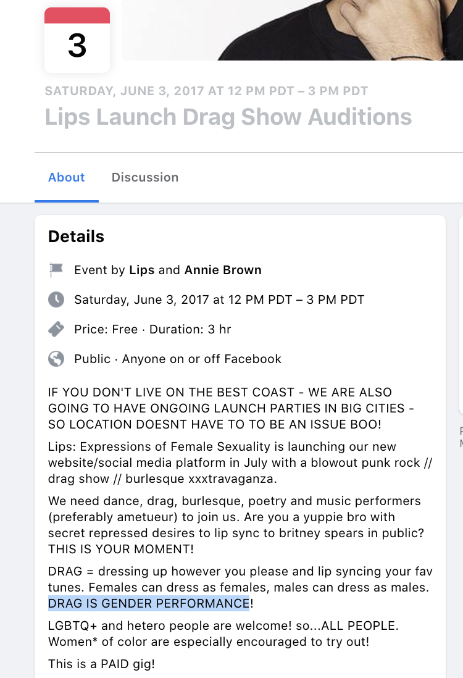Click the Lips Launch Drag Show Auditions title

pos(228,117)
